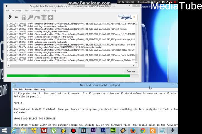Image resolution: width=202 pixels, height=134 pixels.
Task: Open the View menu in Notepad
Action: (36, 89)
